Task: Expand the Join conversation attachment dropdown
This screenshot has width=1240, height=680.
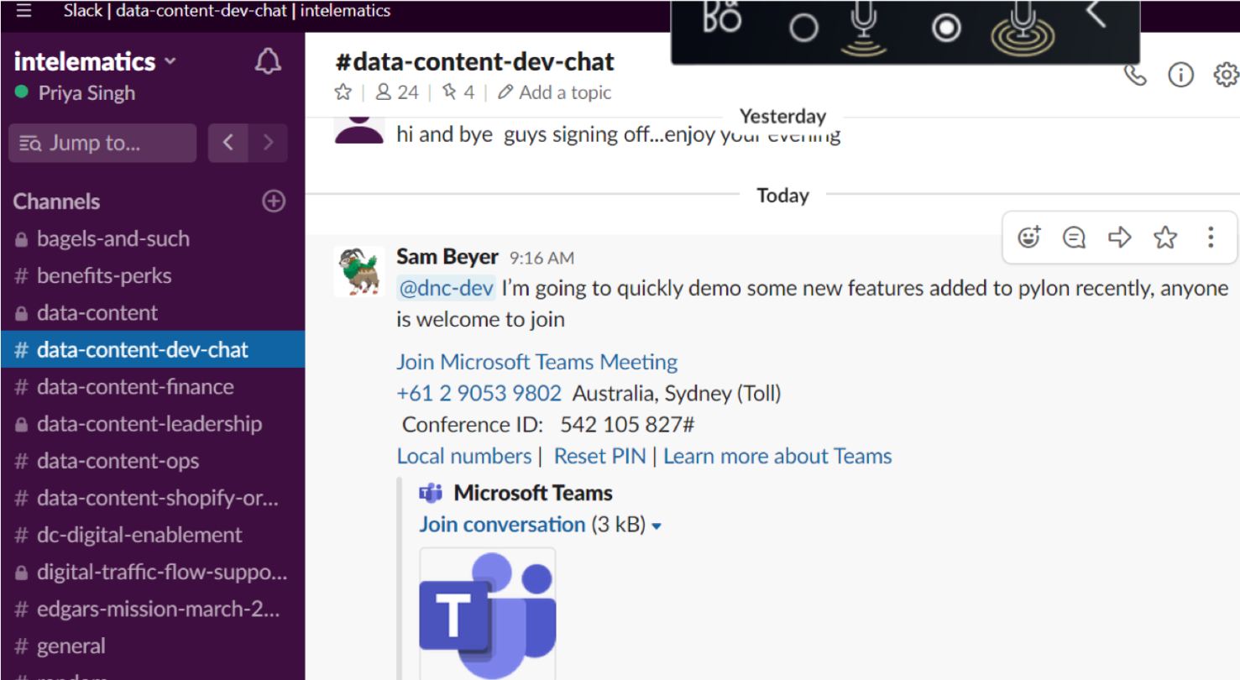Action: (x=657, y=526)
